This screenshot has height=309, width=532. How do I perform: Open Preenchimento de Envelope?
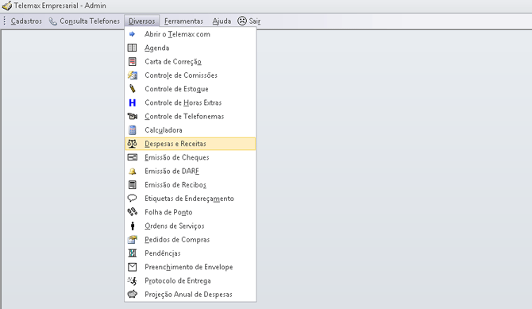[x=191, y=267]
